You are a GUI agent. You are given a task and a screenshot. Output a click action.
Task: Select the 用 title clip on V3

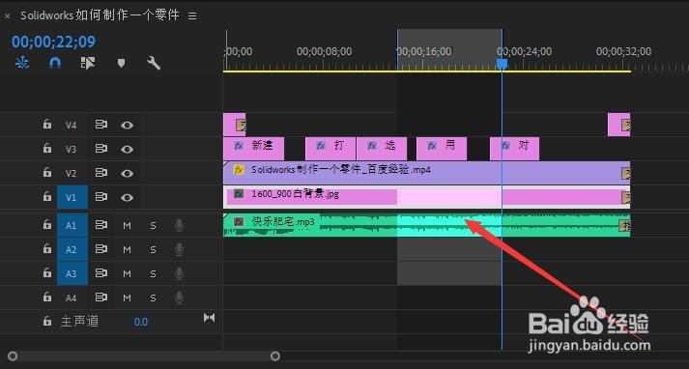tap(442, 149)
